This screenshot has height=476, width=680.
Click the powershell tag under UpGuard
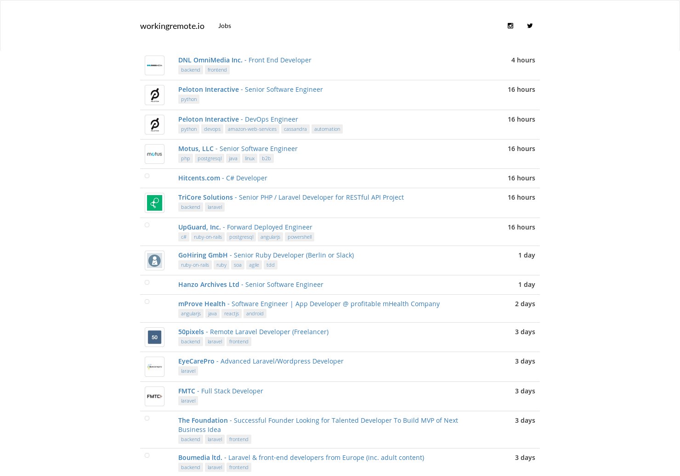pyautogui.click(x=299, y=237)
